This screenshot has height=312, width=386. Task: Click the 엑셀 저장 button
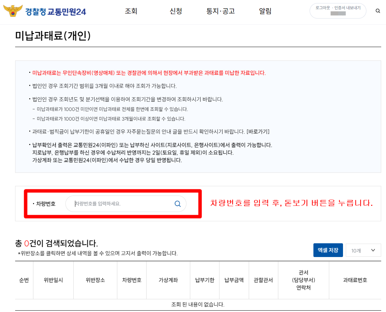coord(328,250)
